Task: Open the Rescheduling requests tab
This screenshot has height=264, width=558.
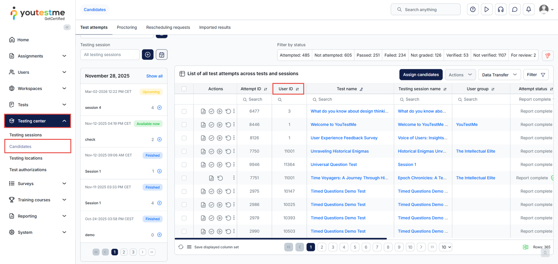Action: (168, 27)
